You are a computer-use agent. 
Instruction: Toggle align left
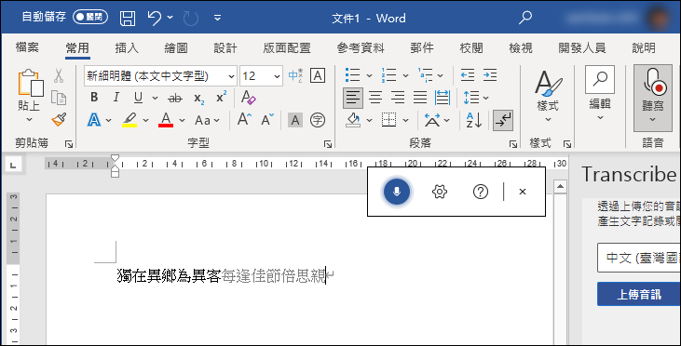click(353, 98)
